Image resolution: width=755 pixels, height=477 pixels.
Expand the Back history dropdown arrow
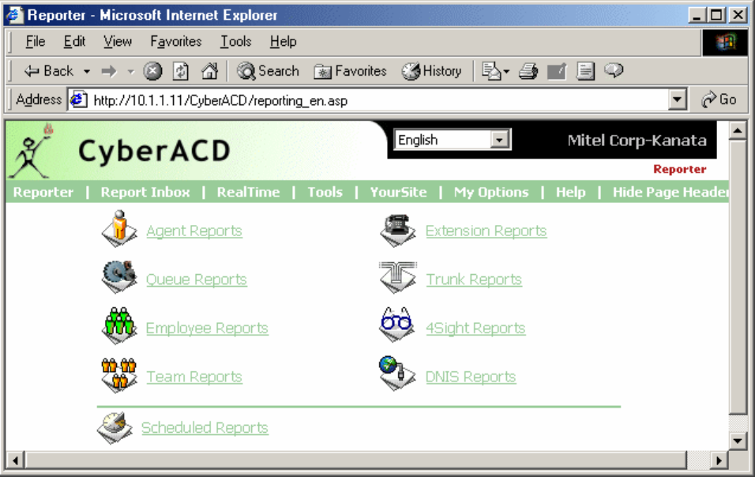(87, 72)
